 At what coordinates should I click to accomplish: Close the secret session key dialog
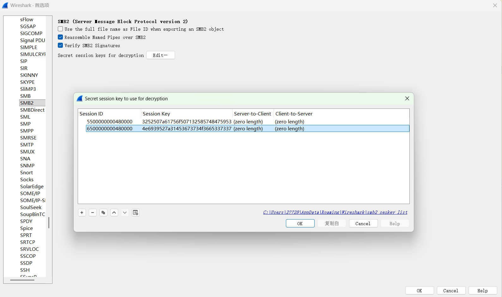(407, 99)
